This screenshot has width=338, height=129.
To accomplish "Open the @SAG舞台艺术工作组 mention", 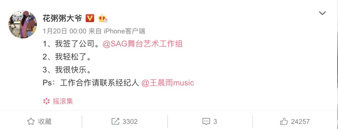I will pos(143,44).
